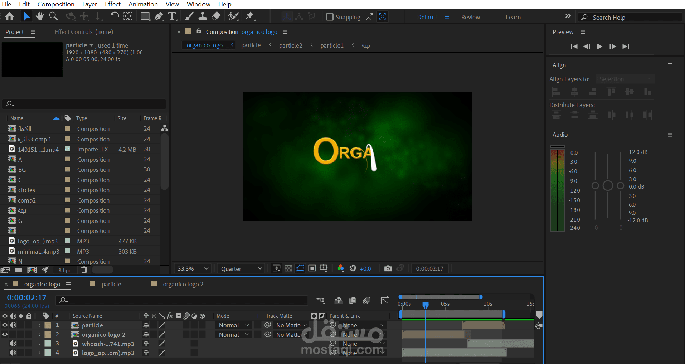Screen dimensions: 685x364
Task: Open blending Mode dropdown for particle layer
Action: 234,325
